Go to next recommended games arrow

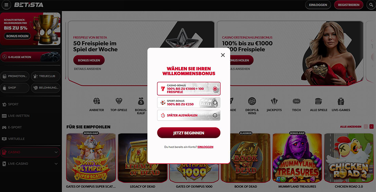tap(371, 127)
